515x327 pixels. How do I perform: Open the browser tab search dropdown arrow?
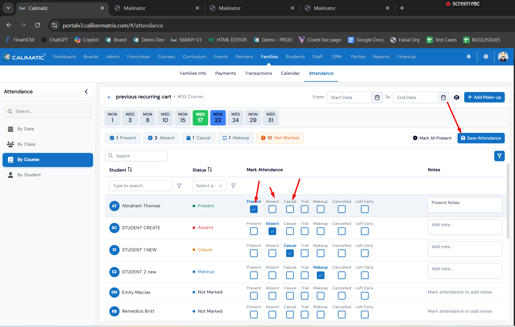coord(8,8)
